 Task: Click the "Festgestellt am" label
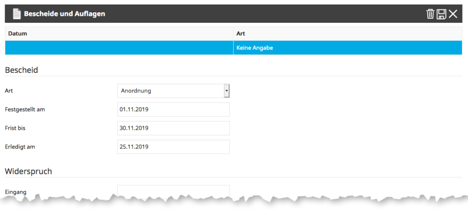25,109
